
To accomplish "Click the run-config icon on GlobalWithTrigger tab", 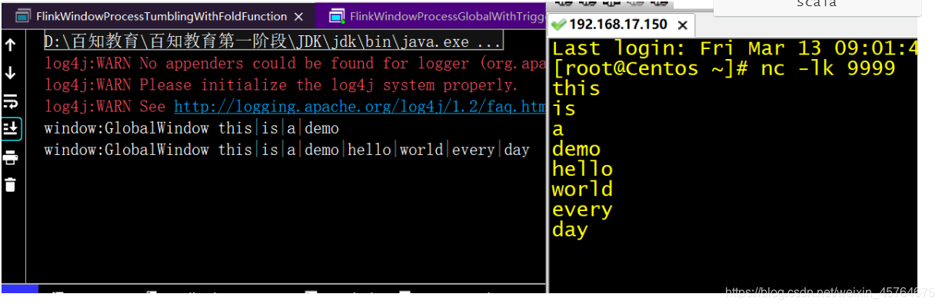I will pyautogui.click(x=337, y=16).
